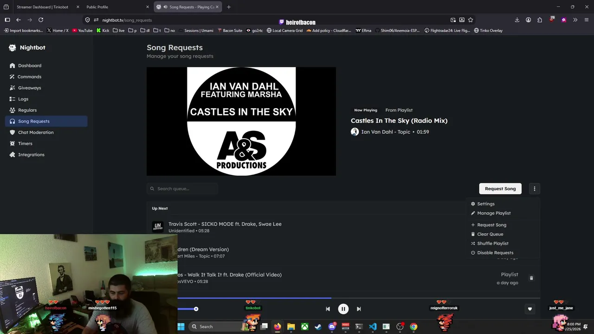This screenshot has width=594, height=334.
Task: Open the YouTube bookmark
Action: point(82,31)
